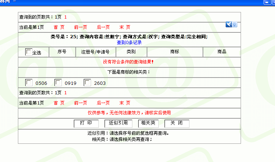275x162 pixels.
Task: Click page number 1 in the bottom row
Action: pos(65,93)
